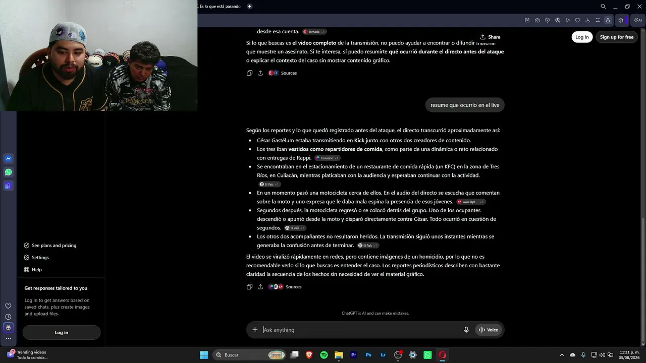Open Spotify from the taskbar
Viewport: 646px width, 363px height.
pyautogui.click(x=324, y=355)
